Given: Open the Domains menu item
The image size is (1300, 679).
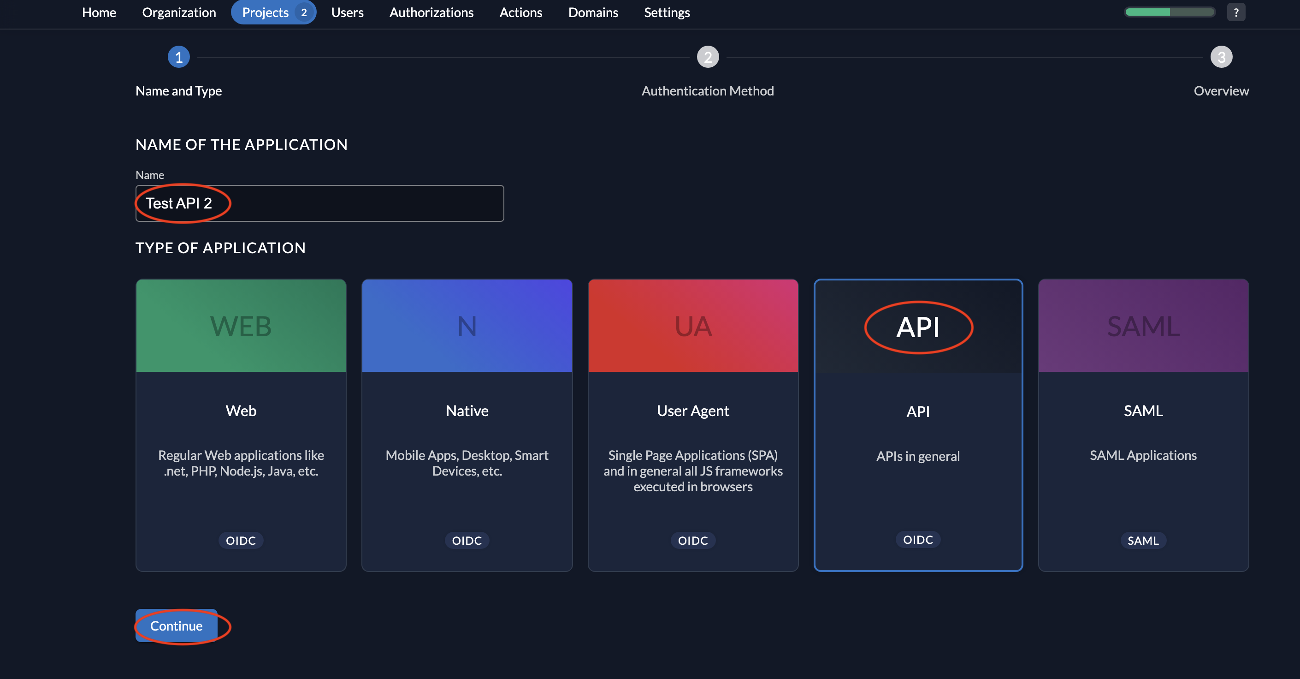Looking at the screenshot, I should (x=593, y=12).
